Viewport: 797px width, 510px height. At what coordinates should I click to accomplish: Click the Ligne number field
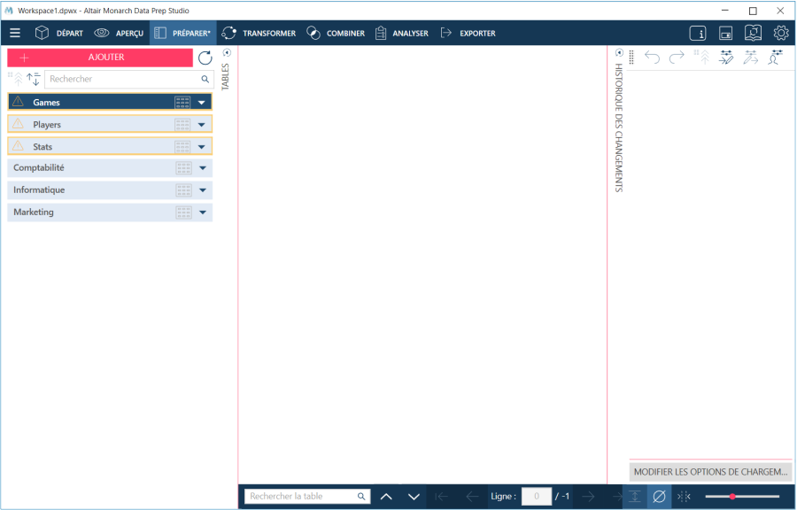point(537,497)
